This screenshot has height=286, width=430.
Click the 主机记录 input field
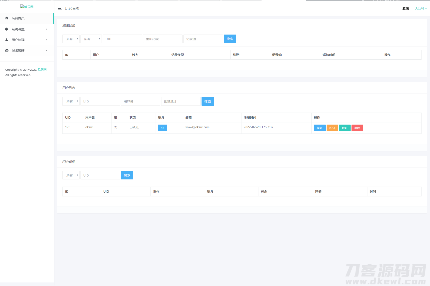click(x=163, y=39)
